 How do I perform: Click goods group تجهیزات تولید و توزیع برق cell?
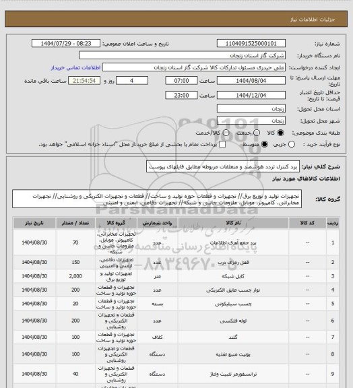pyautogui.click(x=116, y=276)
